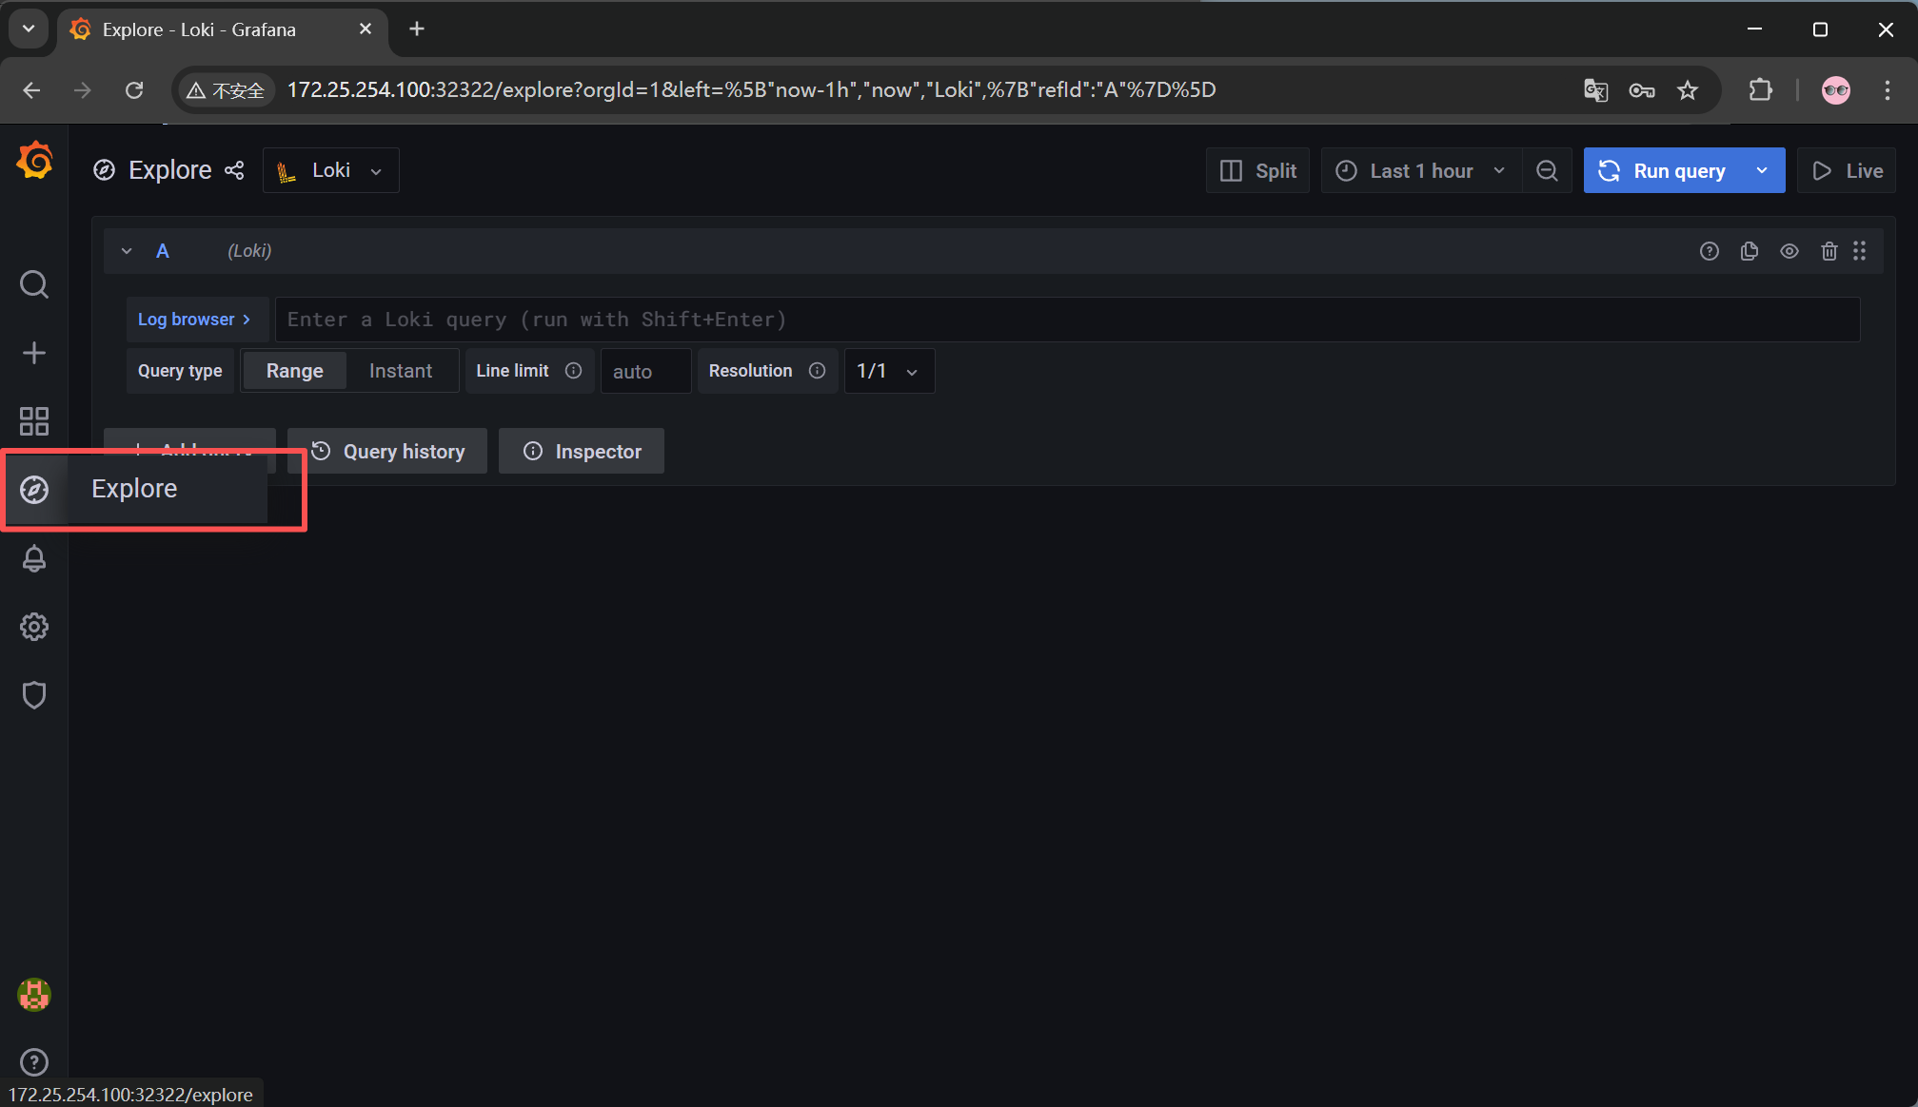Toggle query A visibility eye icon
Image resolution: width=1918 pixels, height=1107 pixels.
point(1789,251)
